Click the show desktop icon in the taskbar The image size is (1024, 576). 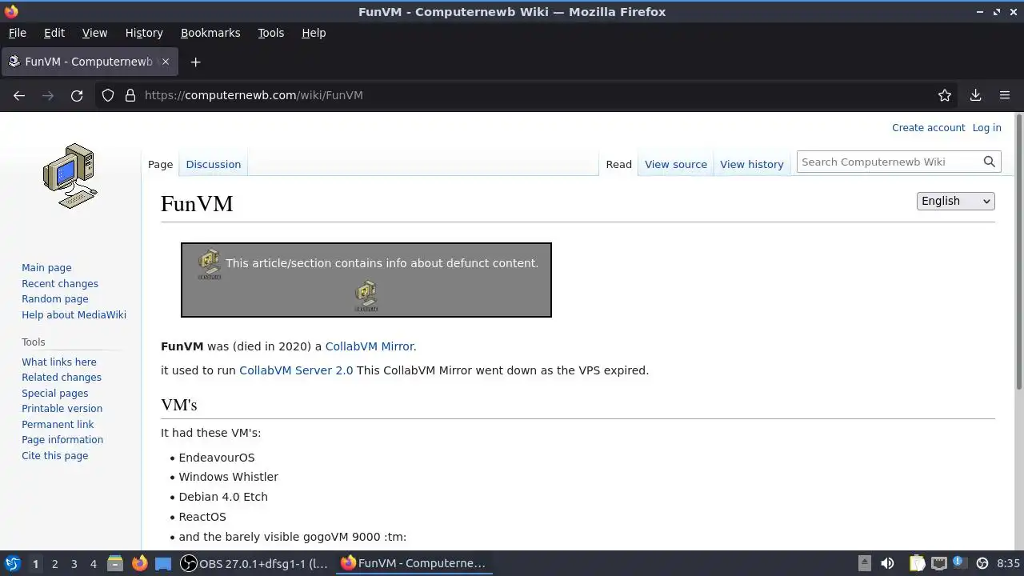(163, 563)
